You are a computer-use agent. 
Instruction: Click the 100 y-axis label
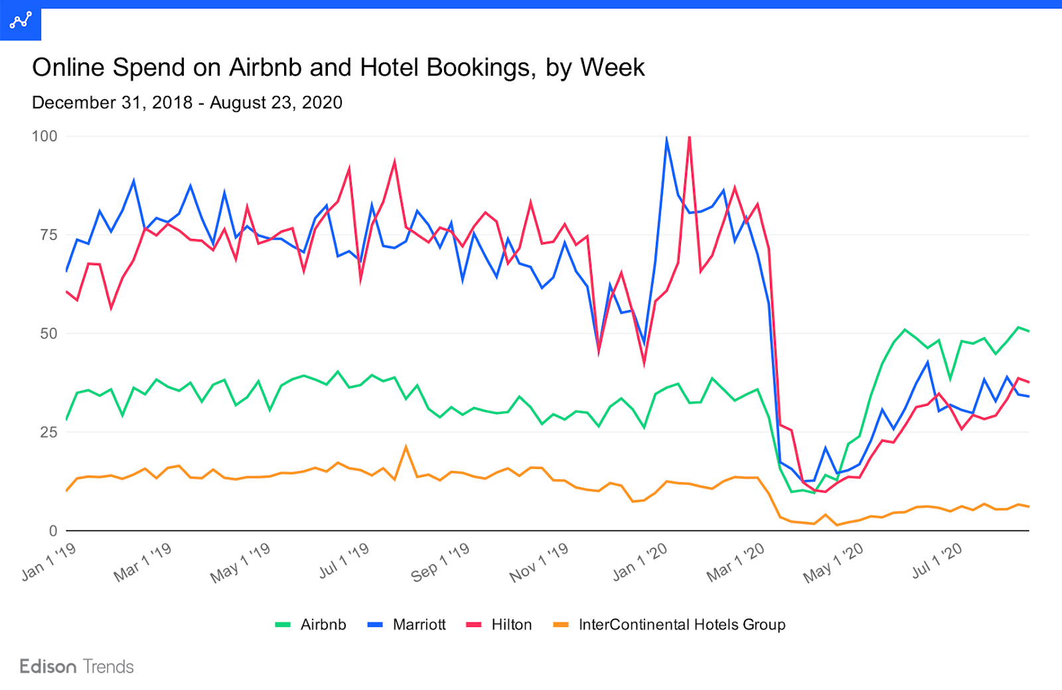click(x=44, y=136)
